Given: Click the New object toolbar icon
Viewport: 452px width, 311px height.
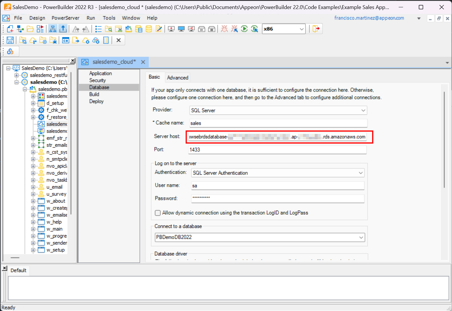Looking at the screenshot, I should 10,29.
